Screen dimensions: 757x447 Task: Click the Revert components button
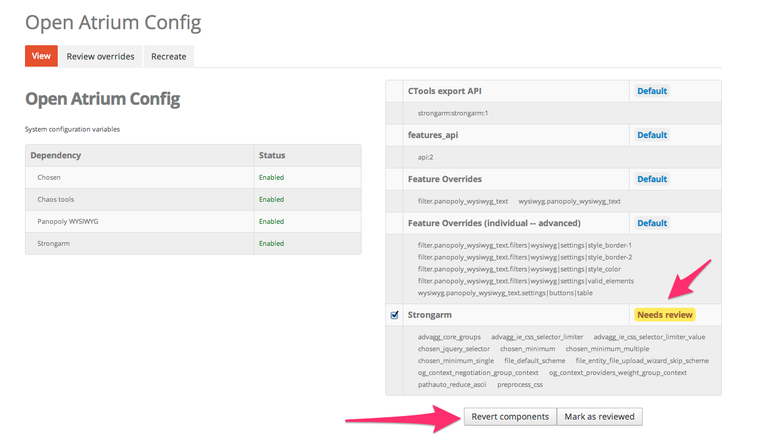[510, 417]
